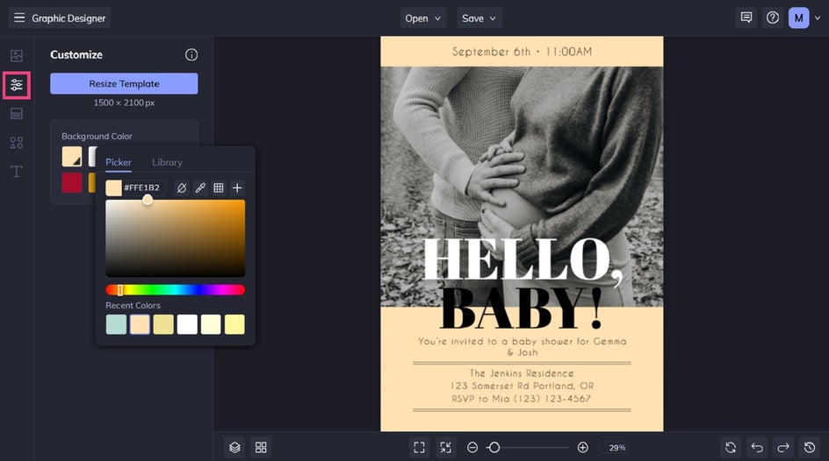The height and width of the screenshot is (461, 829).
Task: Fit canvas to screen icon
Action: click(419, 447)
